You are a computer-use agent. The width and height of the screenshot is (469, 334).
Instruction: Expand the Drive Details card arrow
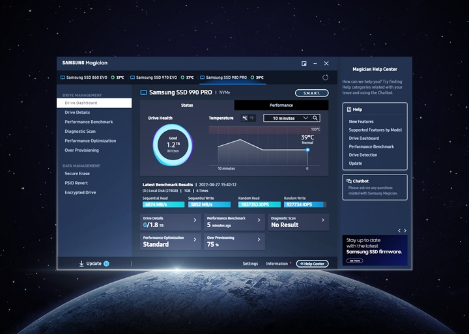(x=195, y=221)
